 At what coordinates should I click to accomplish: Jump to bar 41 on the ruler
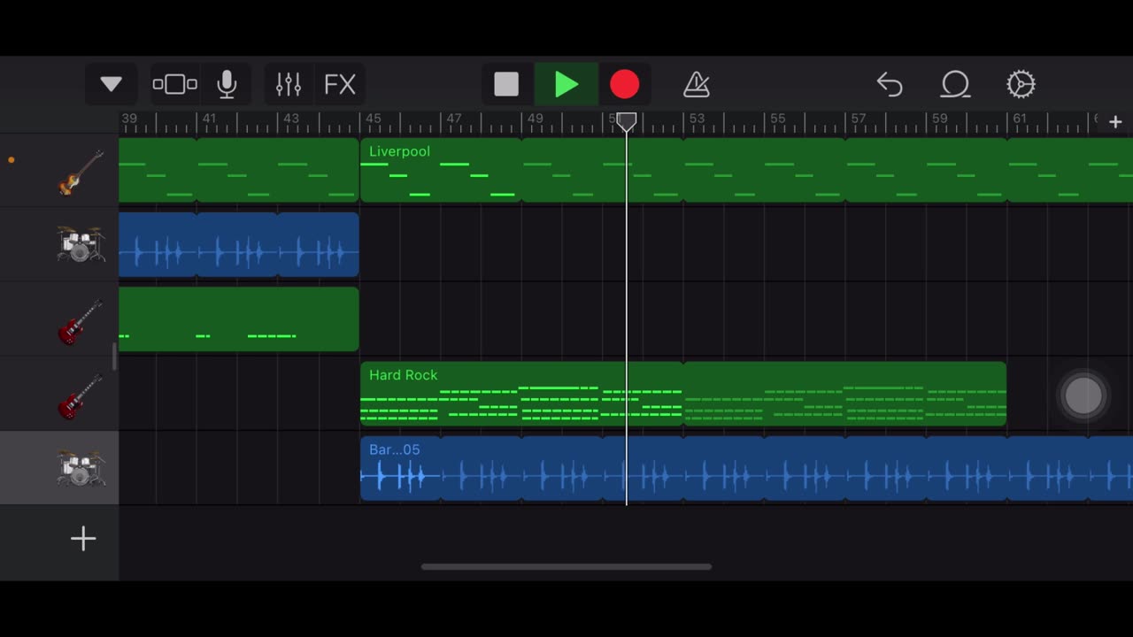[209, 119]
